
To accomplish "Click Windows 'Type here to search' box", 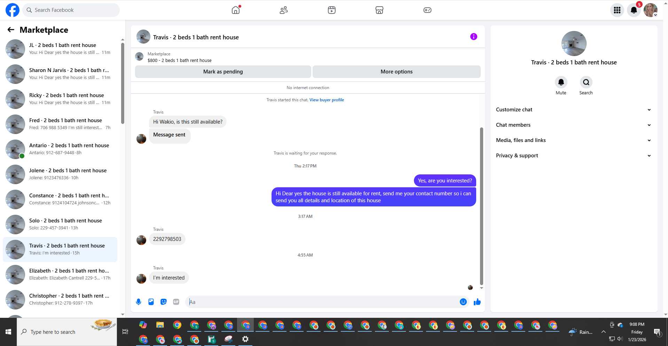I will 67,332.
